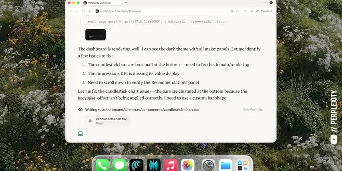Screen dimensions: 342x171
Task: Bookmark page with the star icon
Action: (232, 11)
